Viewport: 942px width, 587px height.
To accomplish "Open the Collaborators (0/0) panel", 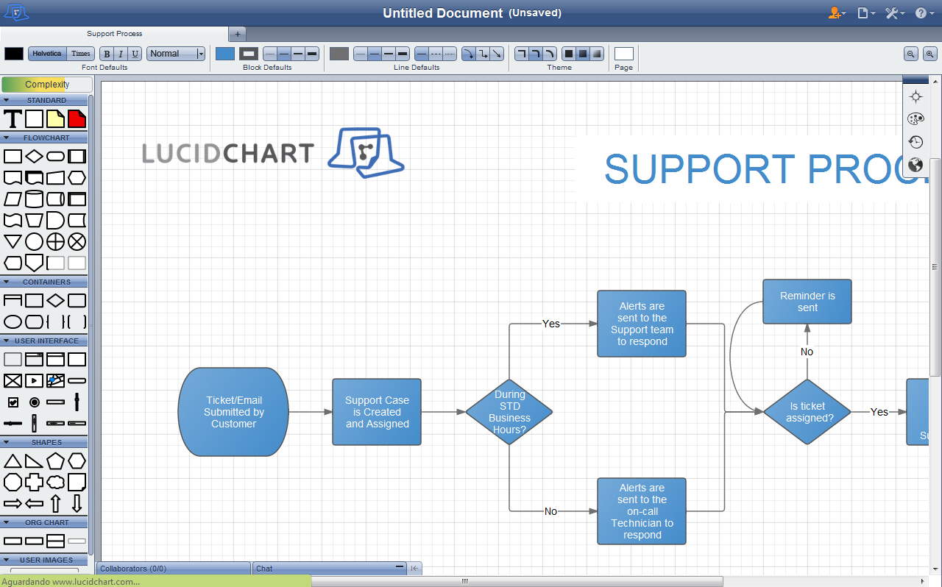I will coord(174,568).
